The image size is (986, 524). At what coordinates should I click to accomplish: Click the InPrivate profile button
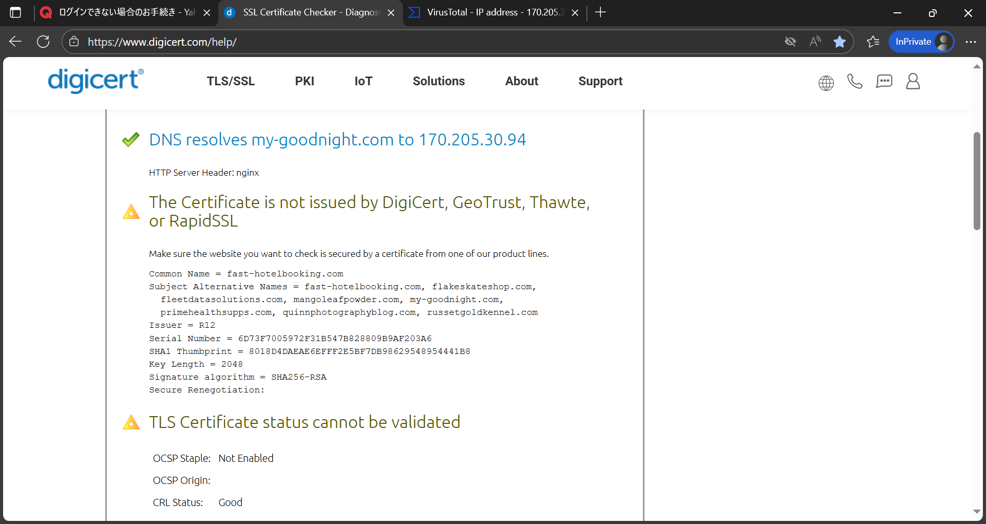tap(922, 42)
